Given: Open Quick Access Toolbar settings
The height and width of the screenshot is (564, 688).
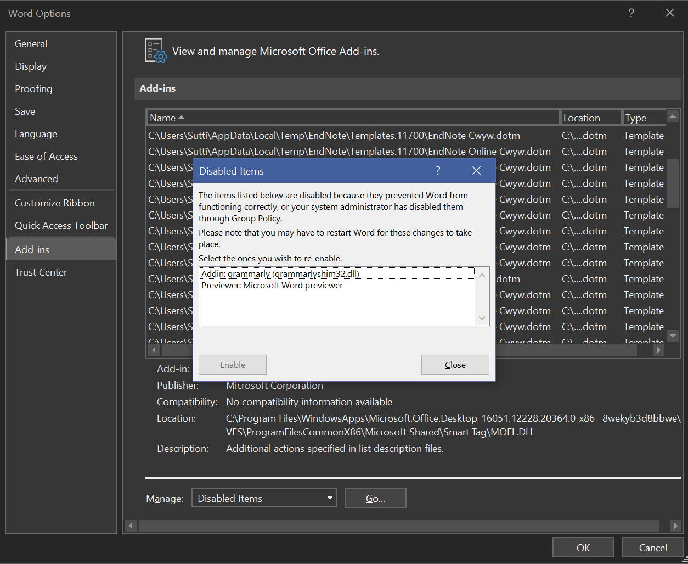Looking at the screenshot, I should (x=61, y=226).
